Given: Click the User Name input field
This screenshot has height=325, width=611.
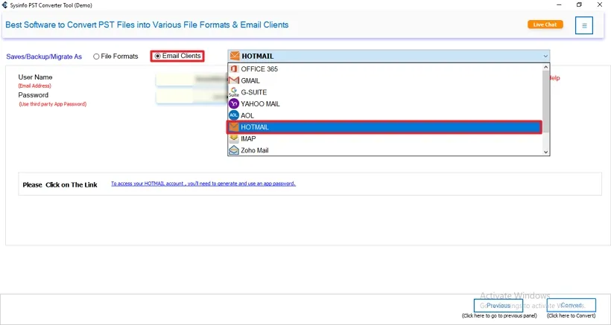Looking at the screenshot, I should 191,80.
